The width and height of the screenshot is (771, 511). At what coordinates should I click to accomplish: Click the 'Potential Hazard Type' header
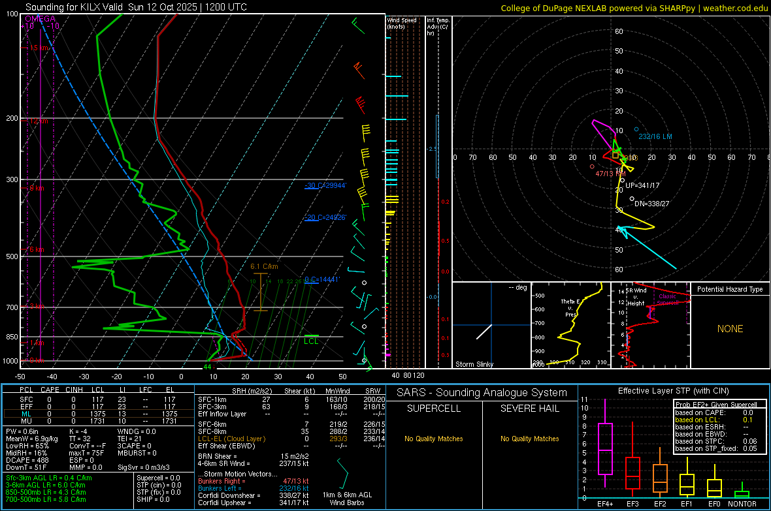pos(730,289)
